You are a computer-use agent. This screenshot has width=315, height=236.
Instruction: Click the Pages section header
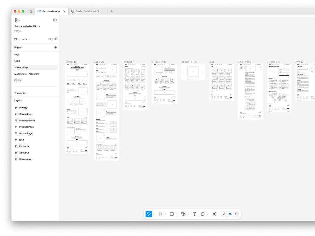coord(18,48)
